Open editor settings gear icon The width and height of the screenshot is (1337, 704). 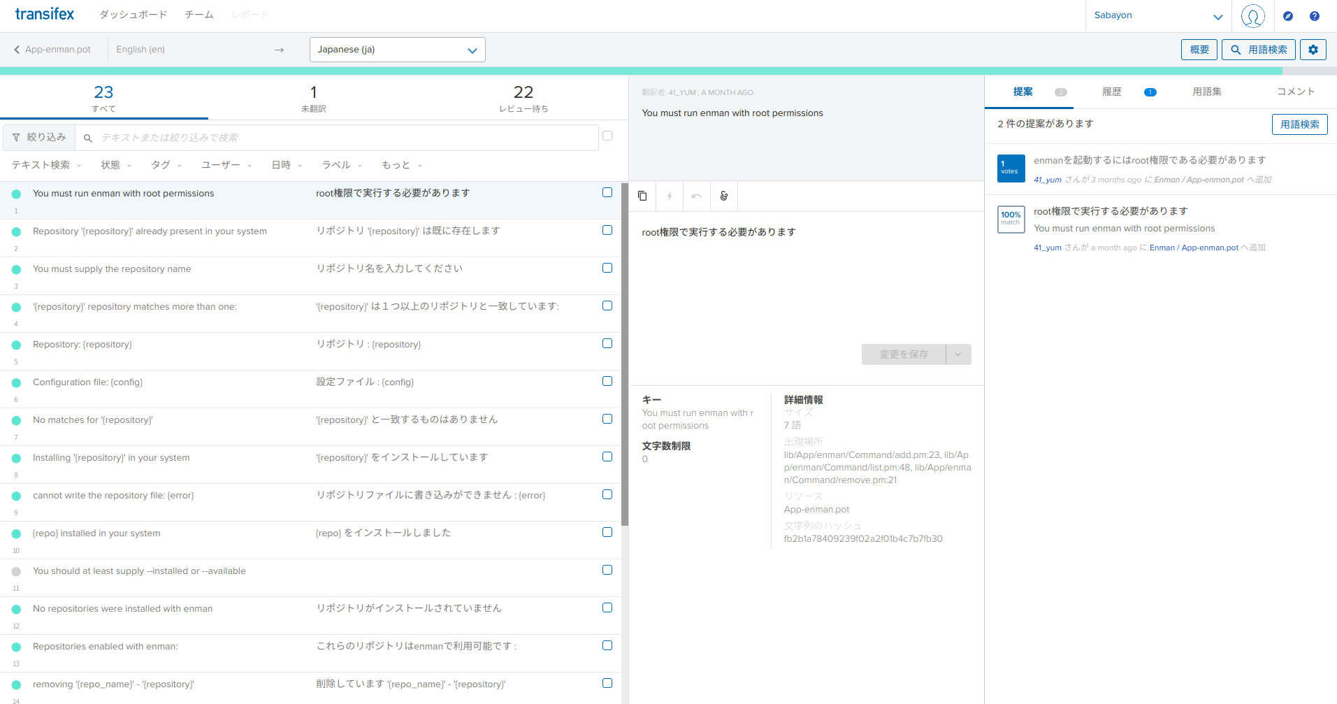click(x=1313, y=50)
